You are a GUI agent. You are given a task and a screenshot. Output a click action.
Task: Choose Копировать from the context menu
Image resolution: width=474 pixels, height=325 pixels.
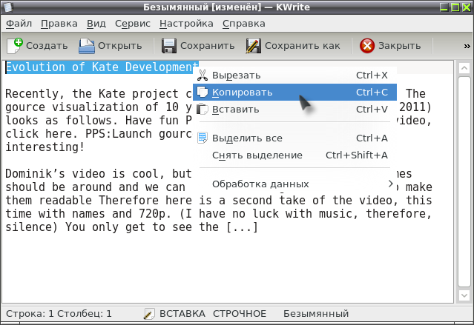294,92
